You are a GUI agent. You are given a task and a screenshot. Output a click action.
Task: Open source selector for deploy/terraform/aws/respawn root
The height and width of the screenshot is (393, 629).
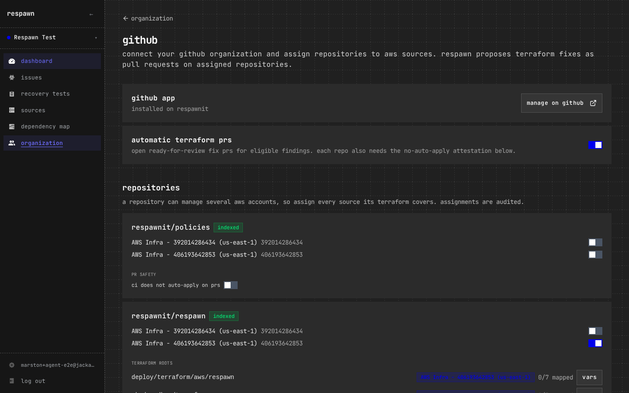[x=475, y=377]
